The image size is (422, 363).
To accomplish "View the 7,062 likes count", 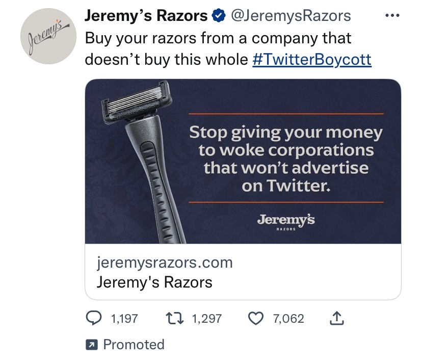I will coord(288,319).
